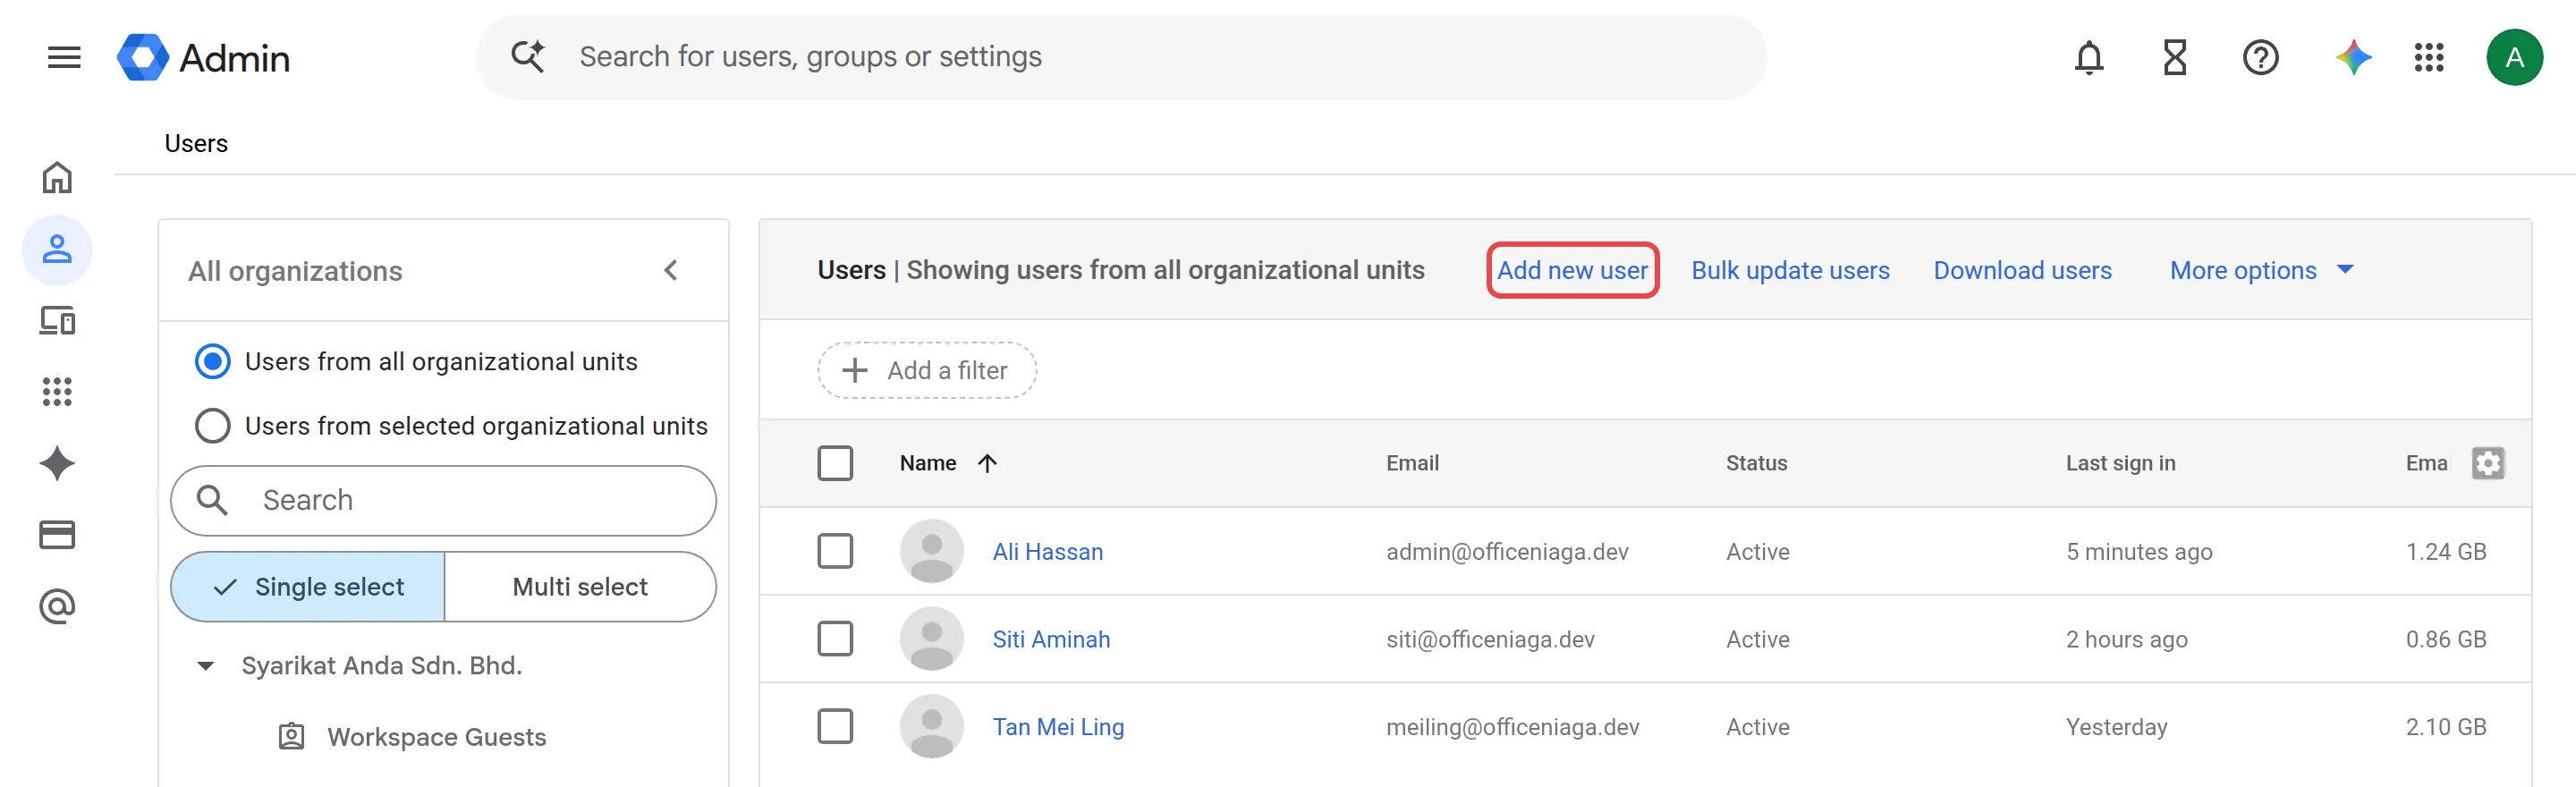Click the 1.24 GB storage value
Viewport: 2576px width, 787px height.
[x=2445, y=551]
